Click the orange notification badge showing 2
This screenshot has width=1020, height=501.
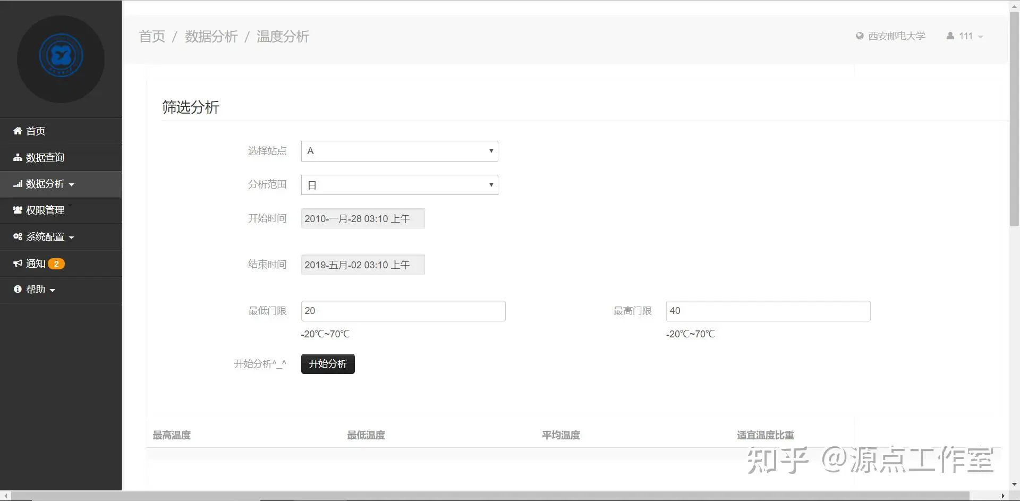56,264
